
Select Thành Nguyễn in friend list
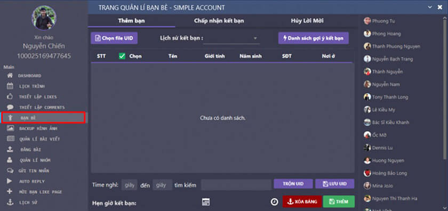point(387,72)
